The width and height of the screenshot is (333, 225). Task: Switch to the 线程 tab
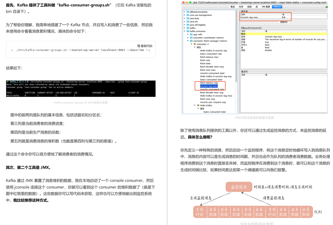point(249,7)
